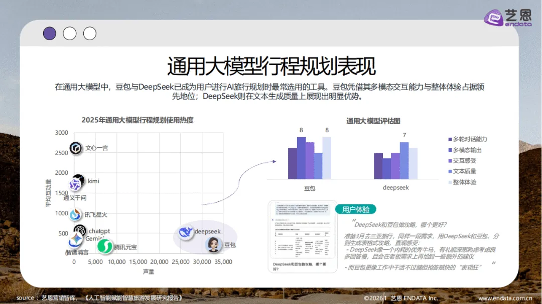The height and width of the screenshot is (304, 542).
Task: Click the deepseek whale logo icon
Action: coord(186,232)
